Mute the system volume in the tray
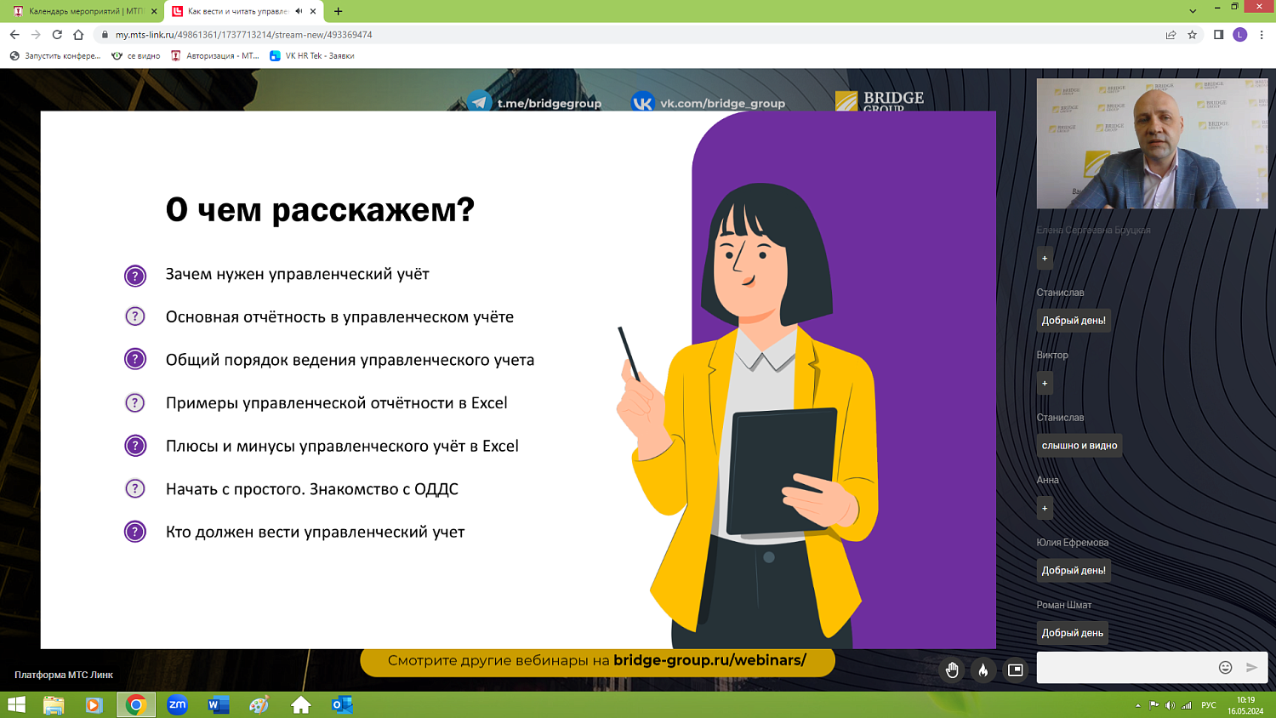The height and width of the screenshot is (718, 1276). tap(1168, 705)
